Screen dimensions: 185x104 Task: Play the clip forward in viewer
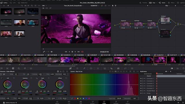tap(75, 52)
